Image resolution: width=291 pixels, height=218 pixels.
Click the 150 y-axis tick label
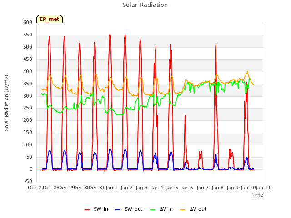tap(28, 132)
